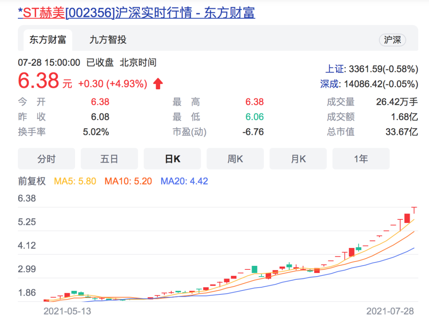
Task: Select the 周K chart view
Action: [x=235, y=159]
